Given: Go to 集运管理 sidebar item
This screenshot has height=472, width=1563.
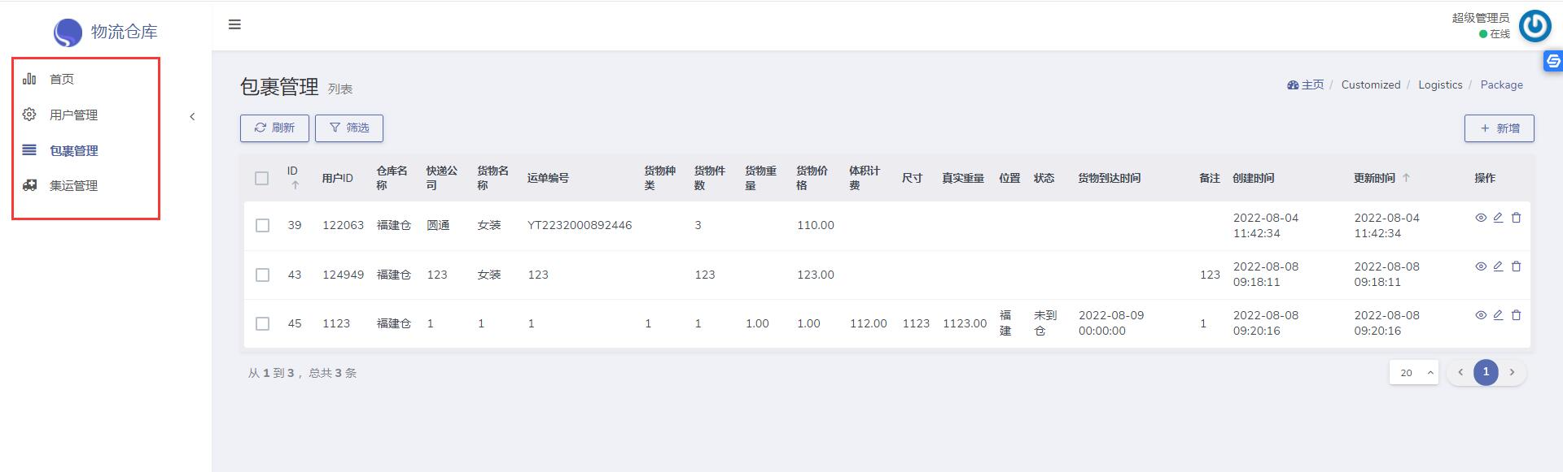Looking at the screenshot, I should click(73, 186).
